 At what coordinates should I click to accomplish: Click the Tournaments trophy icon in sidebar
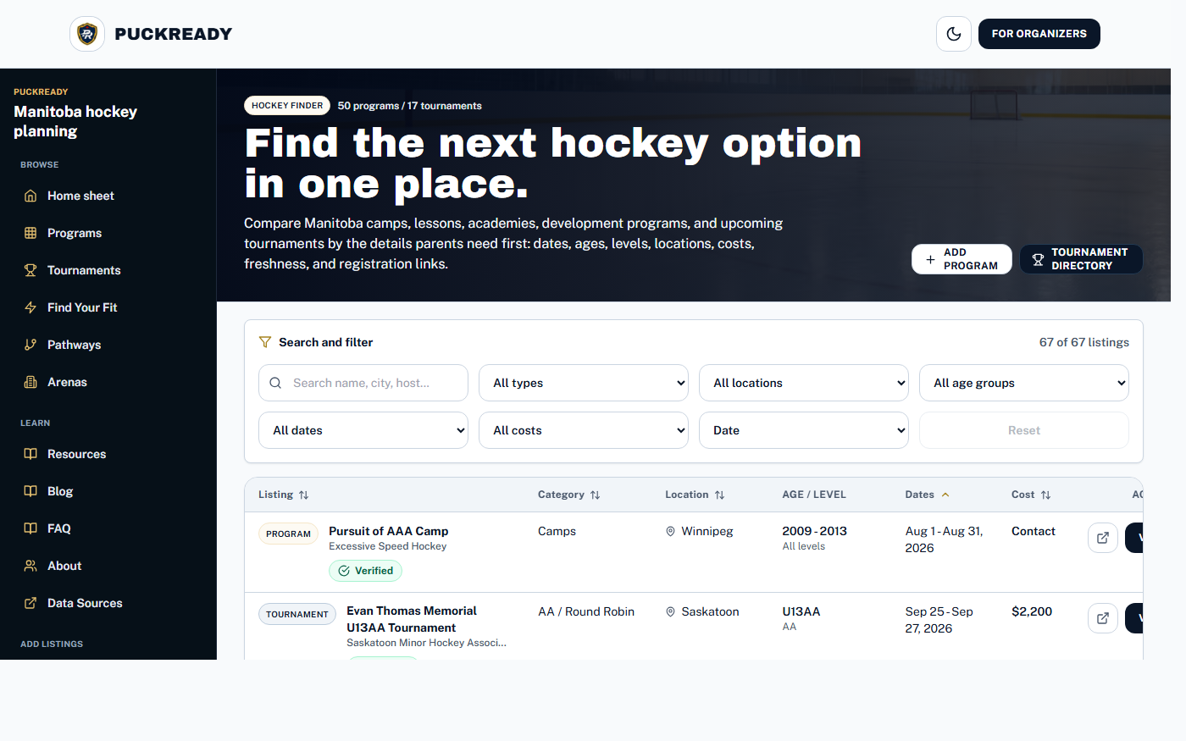coord(30,270)
